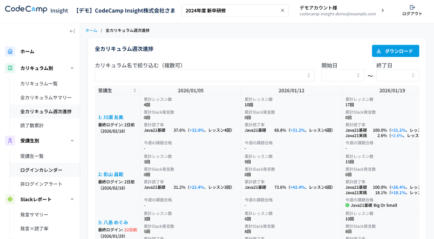Open student 3: 八島 めぐみ

point(113,222)
